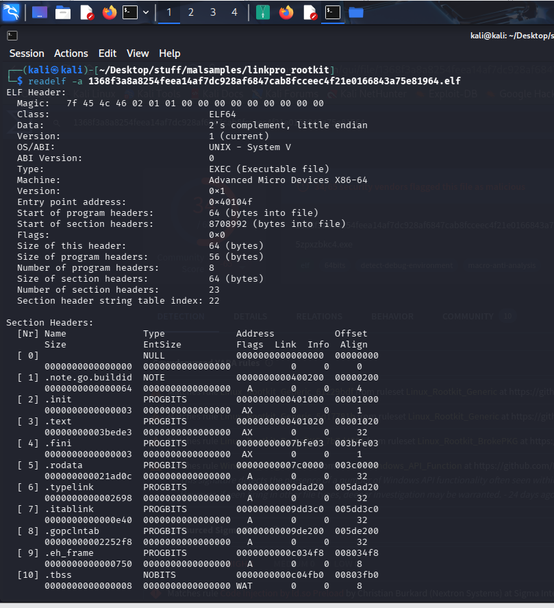
Task: Open the blue folder taskbar window
Action: tap(355, 13)
